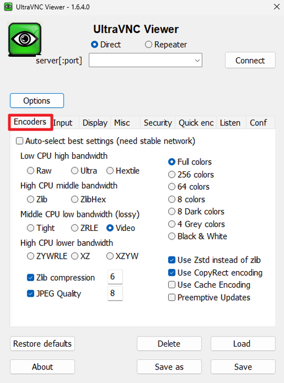Open the Security tab
This screenshot has width=284, height=383.
[158, 123]
